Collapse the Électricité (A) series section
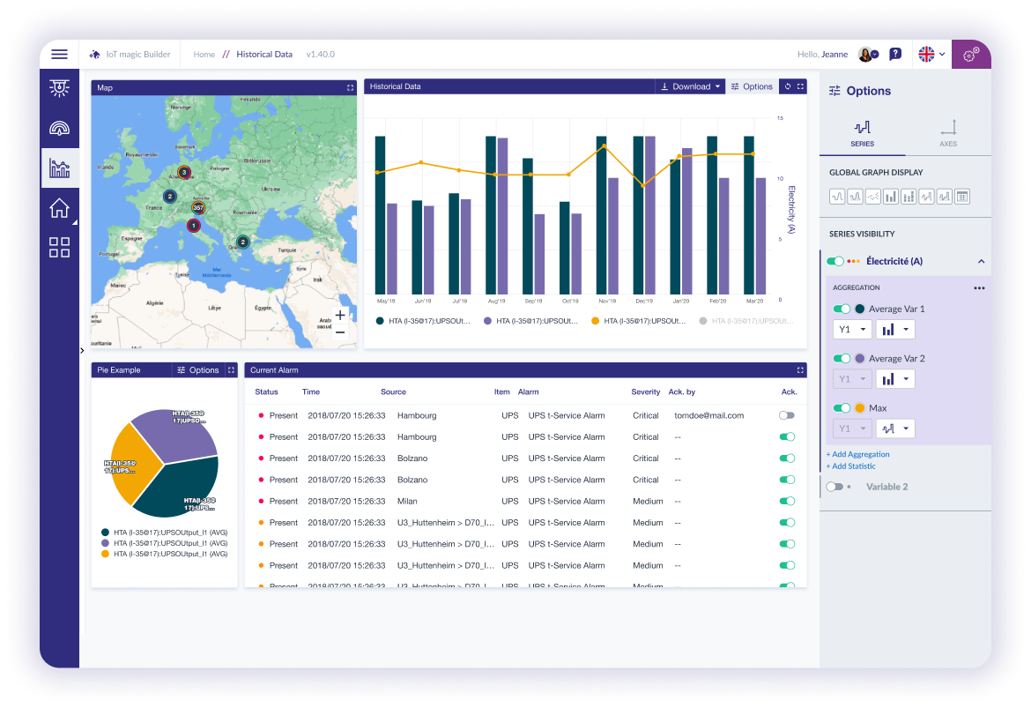The image size is (1031, 708). (980, 261)
